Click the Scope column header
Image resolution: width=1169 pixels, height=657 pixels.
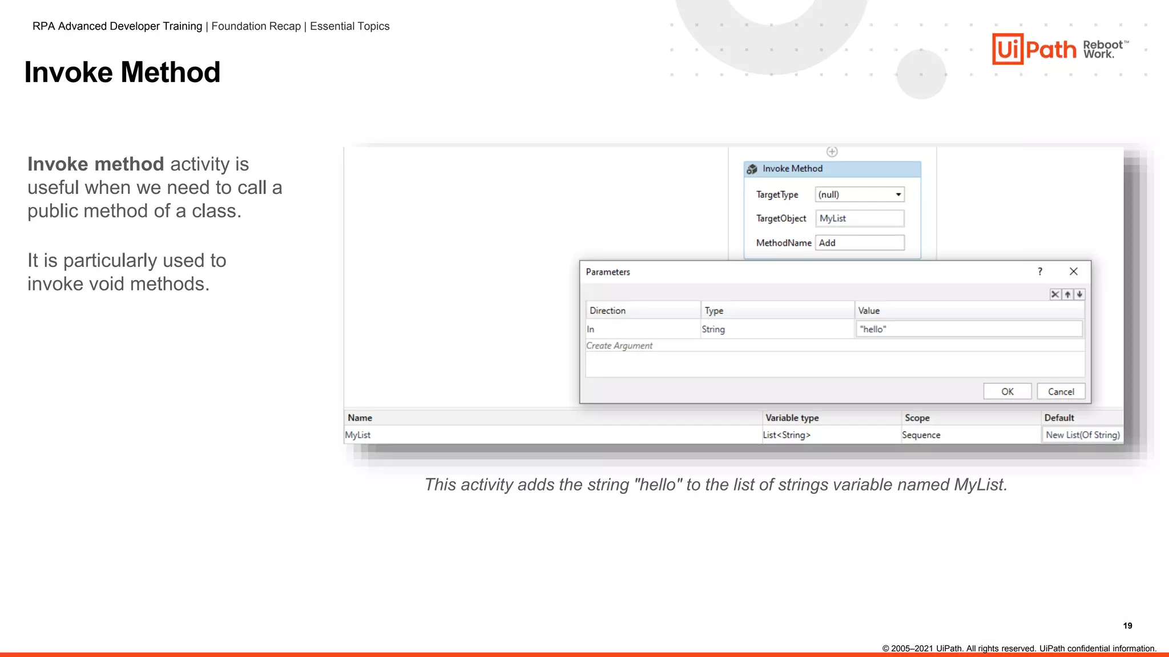click(x=971, y=418)
